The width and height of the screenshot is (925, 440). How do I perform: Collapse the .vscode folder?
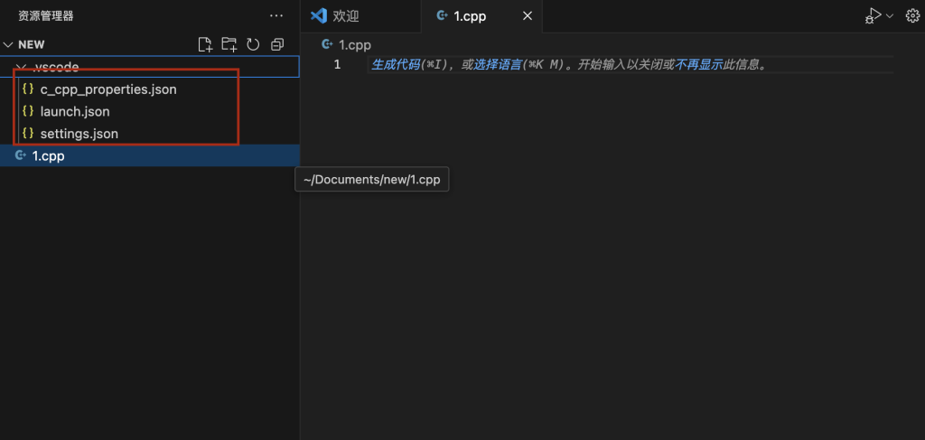tap(22, 68)
